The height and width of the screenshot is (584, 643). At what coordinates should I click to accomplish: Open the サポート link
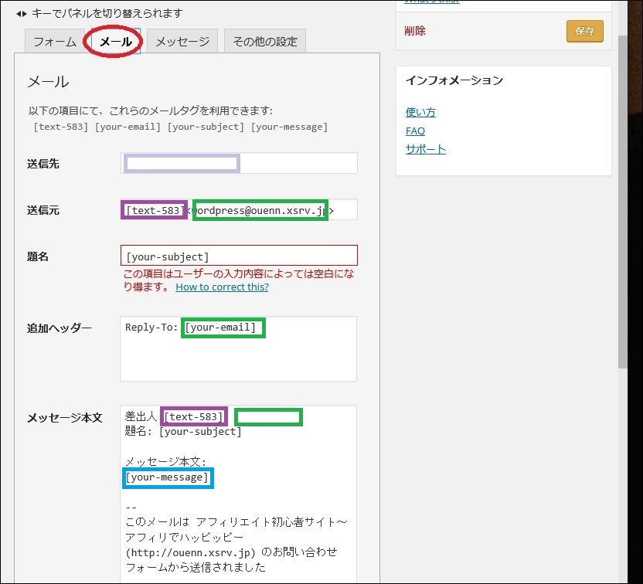point(425,149)
